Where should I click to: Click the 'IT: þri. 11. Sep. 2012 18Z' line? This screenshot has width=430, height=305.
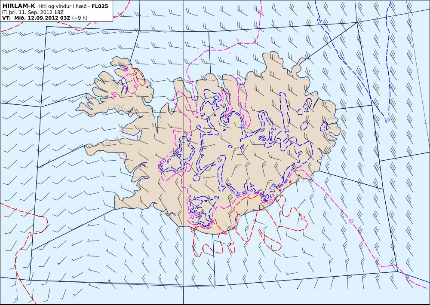[33, 12]
